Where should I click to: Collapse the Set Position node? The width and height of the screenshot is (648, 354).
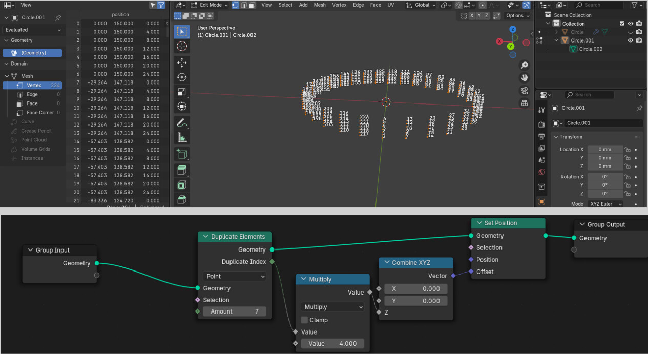(479, 223)
